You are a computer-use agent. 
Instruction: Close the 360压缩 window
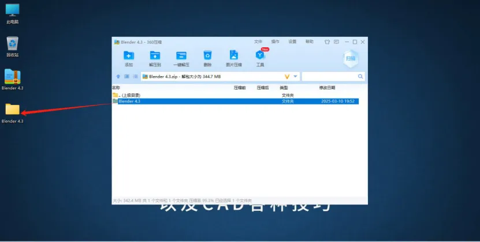(363, 42)
